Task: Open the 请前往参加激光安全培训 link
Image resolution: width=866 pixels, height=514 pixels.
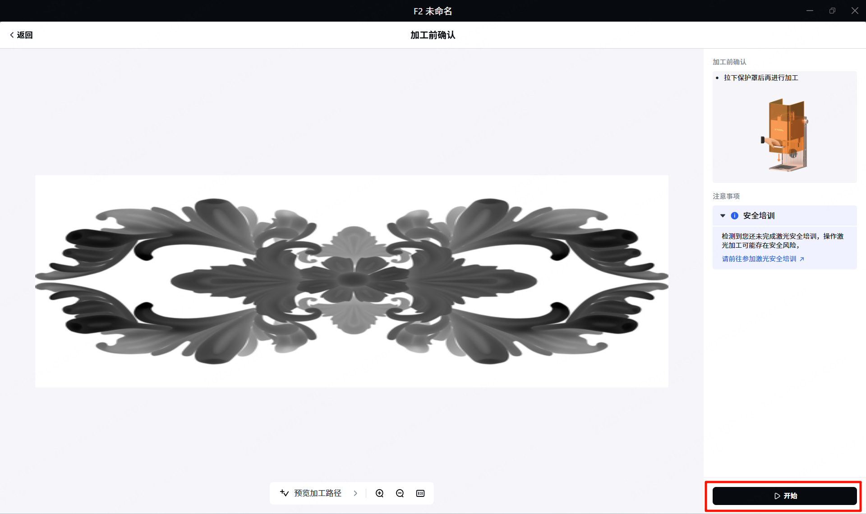Action: pos(759,259)
